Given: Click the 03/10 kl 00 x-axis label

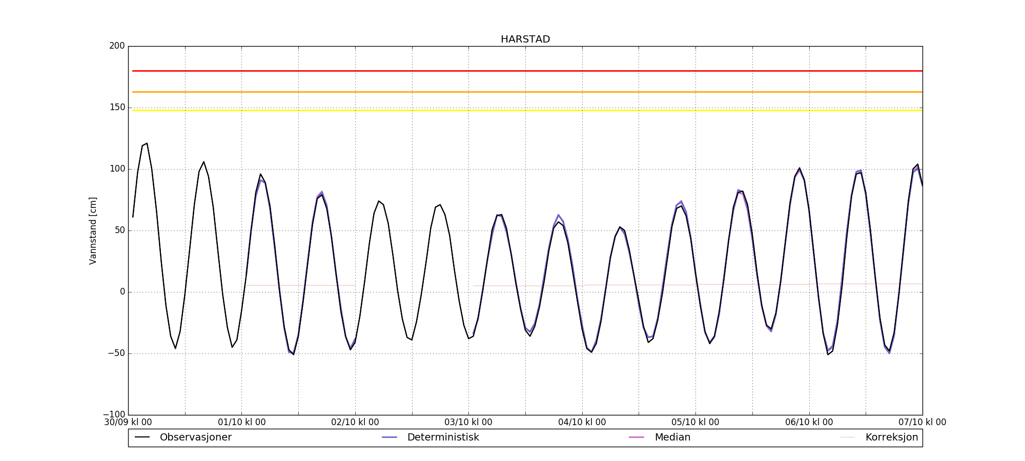Looking at the screenshot, I should point(468,423).
